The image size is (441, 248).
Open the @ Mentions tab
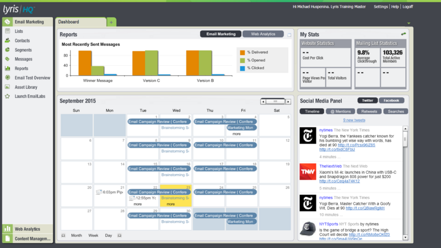[340, 111]
